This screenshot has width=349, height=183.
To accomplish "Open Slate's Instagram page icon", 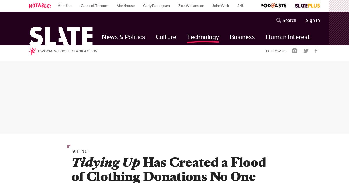I will (x=295, y=51).
